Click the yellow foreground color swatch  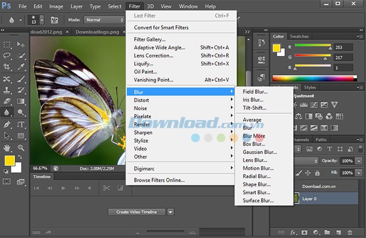(x=10, y=161)
